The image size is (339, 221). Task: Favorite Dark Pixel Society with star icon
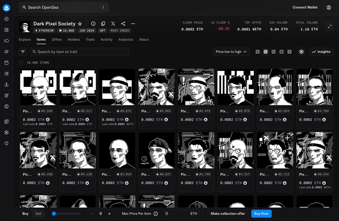click(x=80, y=24)
